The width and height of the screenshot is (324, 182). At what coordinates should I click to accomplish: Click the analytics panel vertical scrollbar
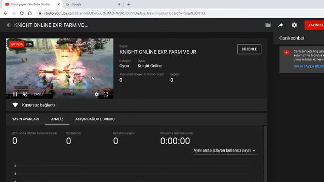[x=265, y=154]
